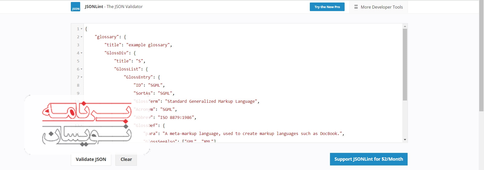Open the hamburger icon beside More Developer Tools
484x170 pixels.
click(x=356, y=7)
